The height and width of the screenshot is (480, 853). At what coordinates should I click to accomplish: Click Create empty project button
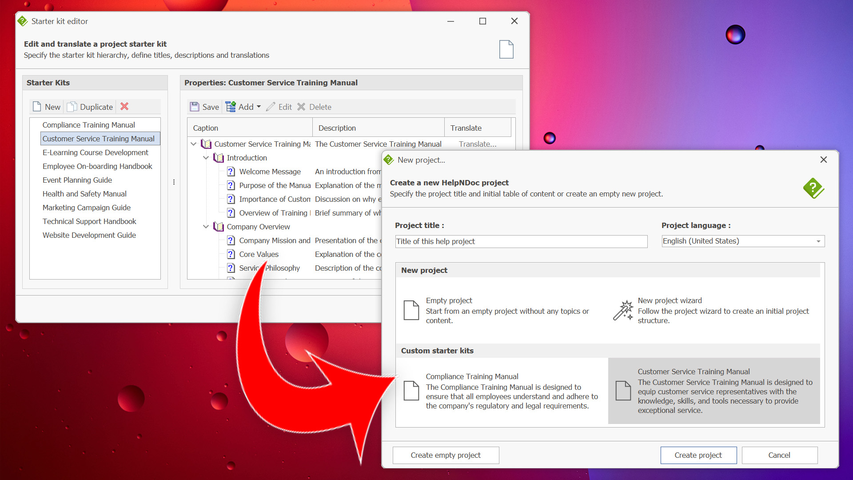click(x=446, y=455)
